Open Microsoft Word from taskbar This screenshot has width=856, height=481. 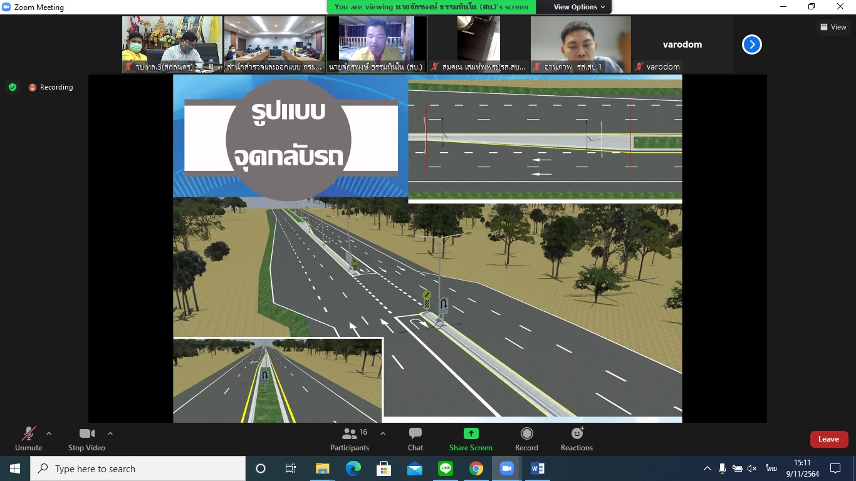pos(537,468)
